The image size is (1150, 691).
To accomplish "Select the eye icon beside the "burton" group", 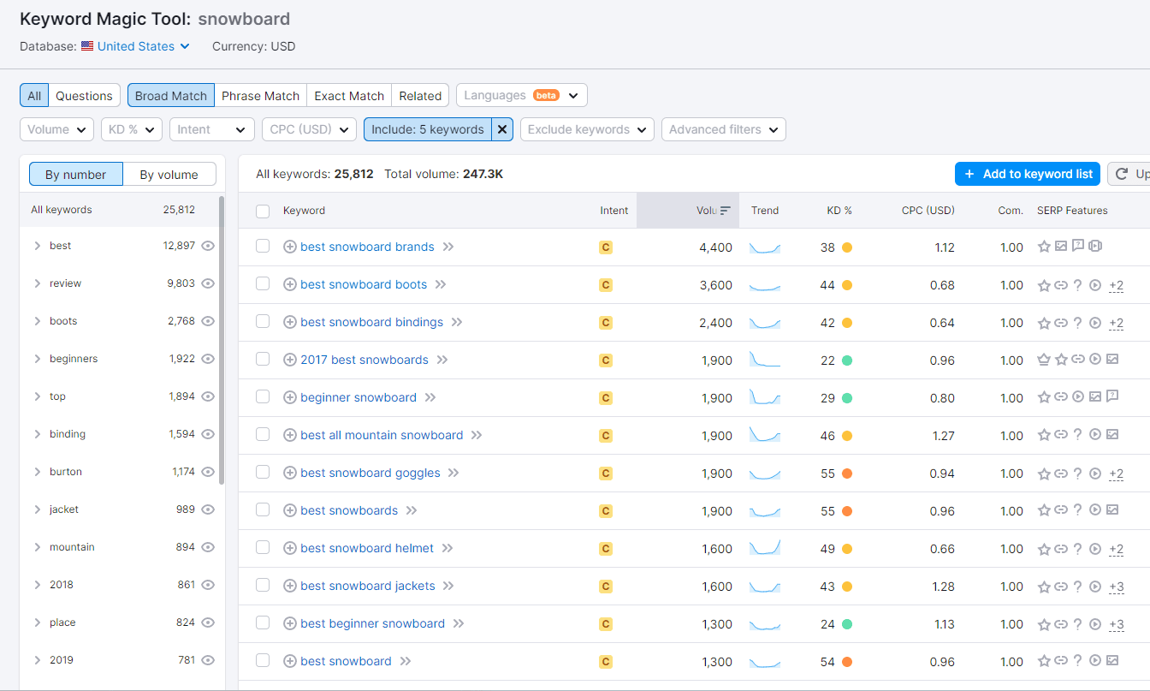I will point(208,472).
